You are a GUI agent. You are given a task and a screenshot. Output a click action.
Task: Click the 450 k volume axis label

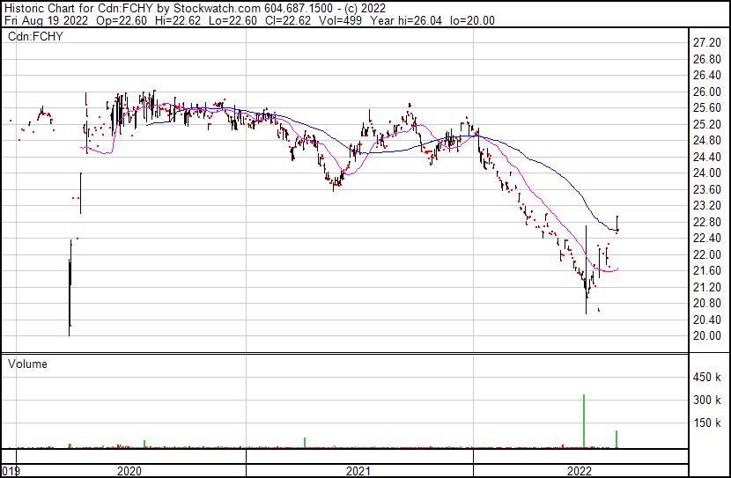708,378
